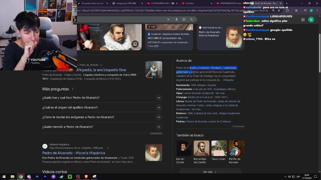
Task: Show hidden system tray icons
Action: (285, 177)
